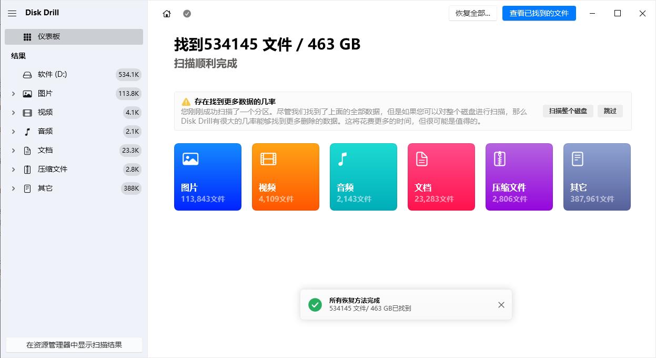The height and width of the screenshot is (358, 656).
Task: Open 查看已找到的文件
Action: coord(539,13)
